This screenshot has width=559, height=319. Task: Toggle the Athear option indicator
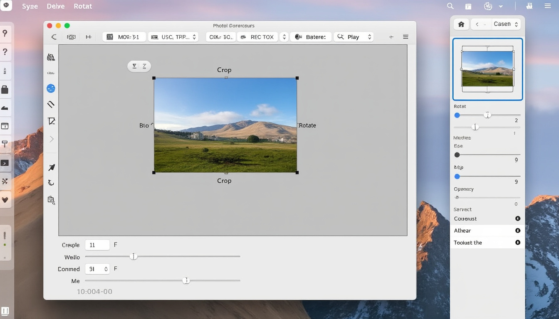click(518, 231)
